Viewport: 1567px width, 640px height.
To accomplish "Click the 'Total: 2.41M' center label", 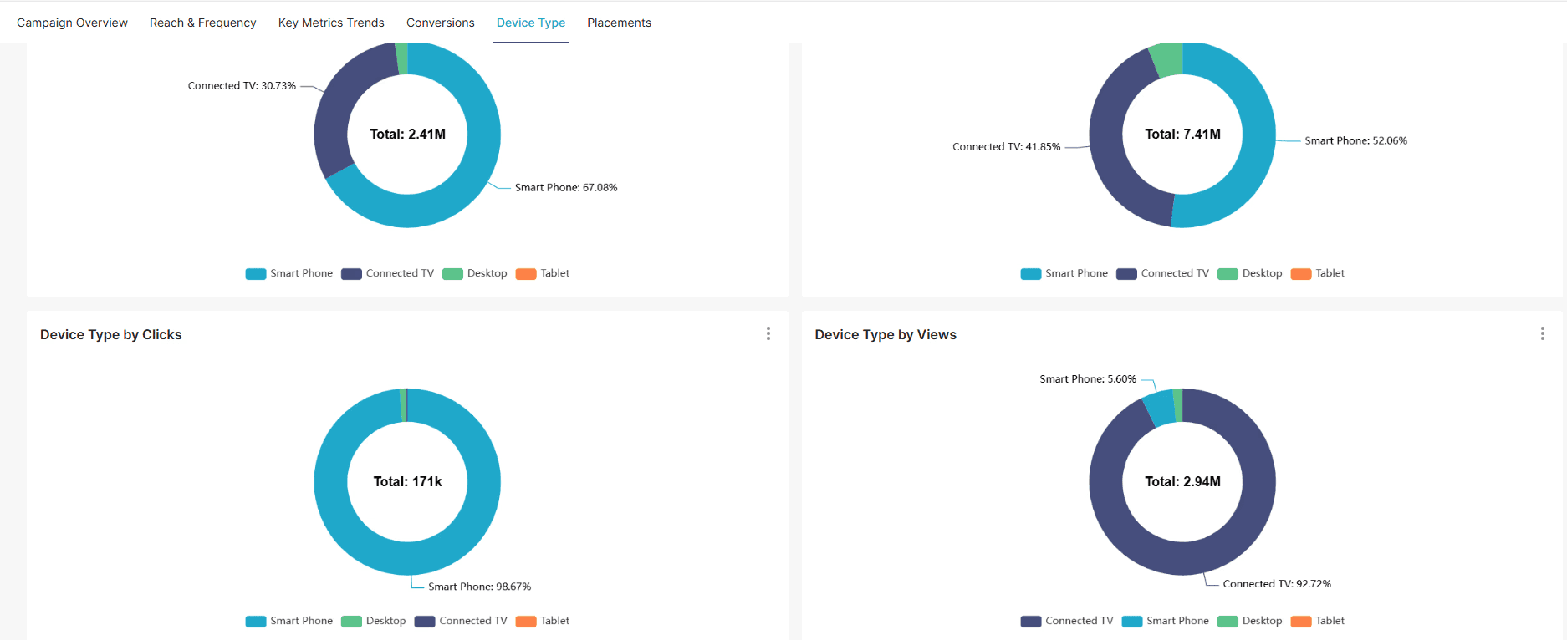I will [x=407, y=135].
